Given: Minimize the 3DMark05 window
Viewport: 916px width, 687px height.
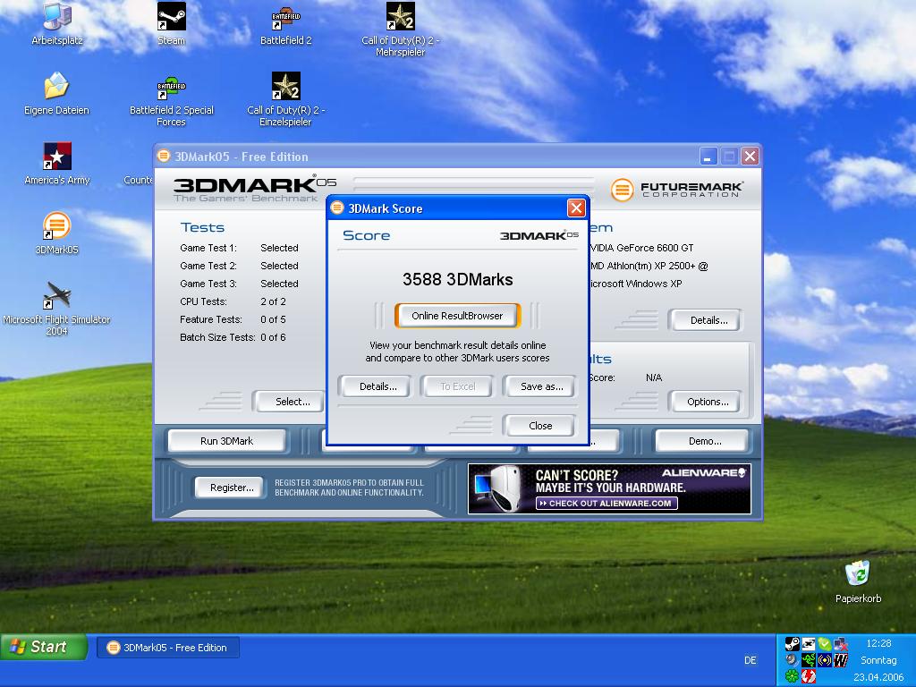Looking at the screenshot, I should pyautogui.click(x=708, y=157).
